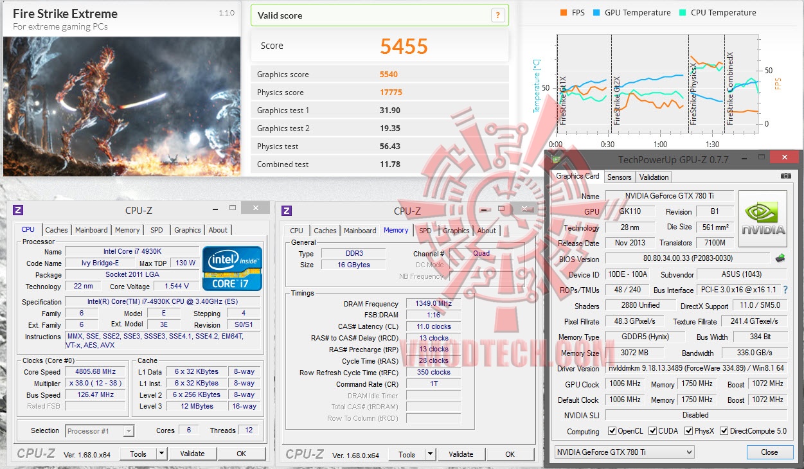The image size is (804, 469).
Task: Toggle the DirectCompute 5.0 checkbox
Action: (724, 431)
